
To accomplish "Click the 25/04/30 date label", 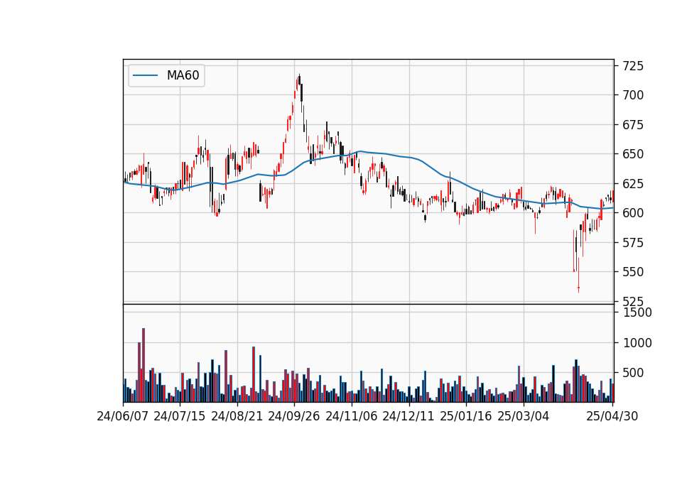I will 612,416.
